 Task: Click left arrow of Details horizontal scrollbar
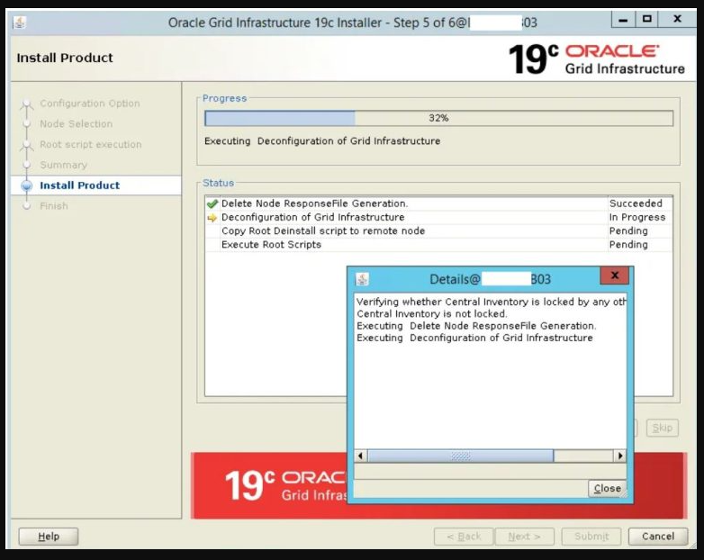click(x=360, y=456)
